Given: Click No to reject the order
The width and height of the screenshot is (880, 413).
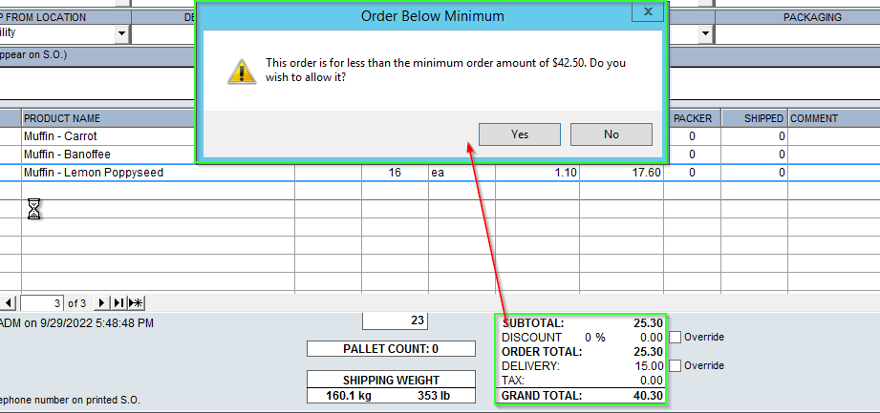Looking at the screenshot, I should [611, 134].
